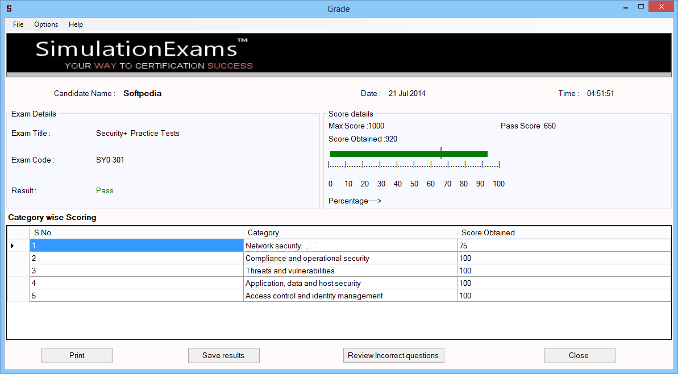This screenshot has width=678, height=374.
Task: Click the time value 04:51:51
Action: click(x=600, y=93)
